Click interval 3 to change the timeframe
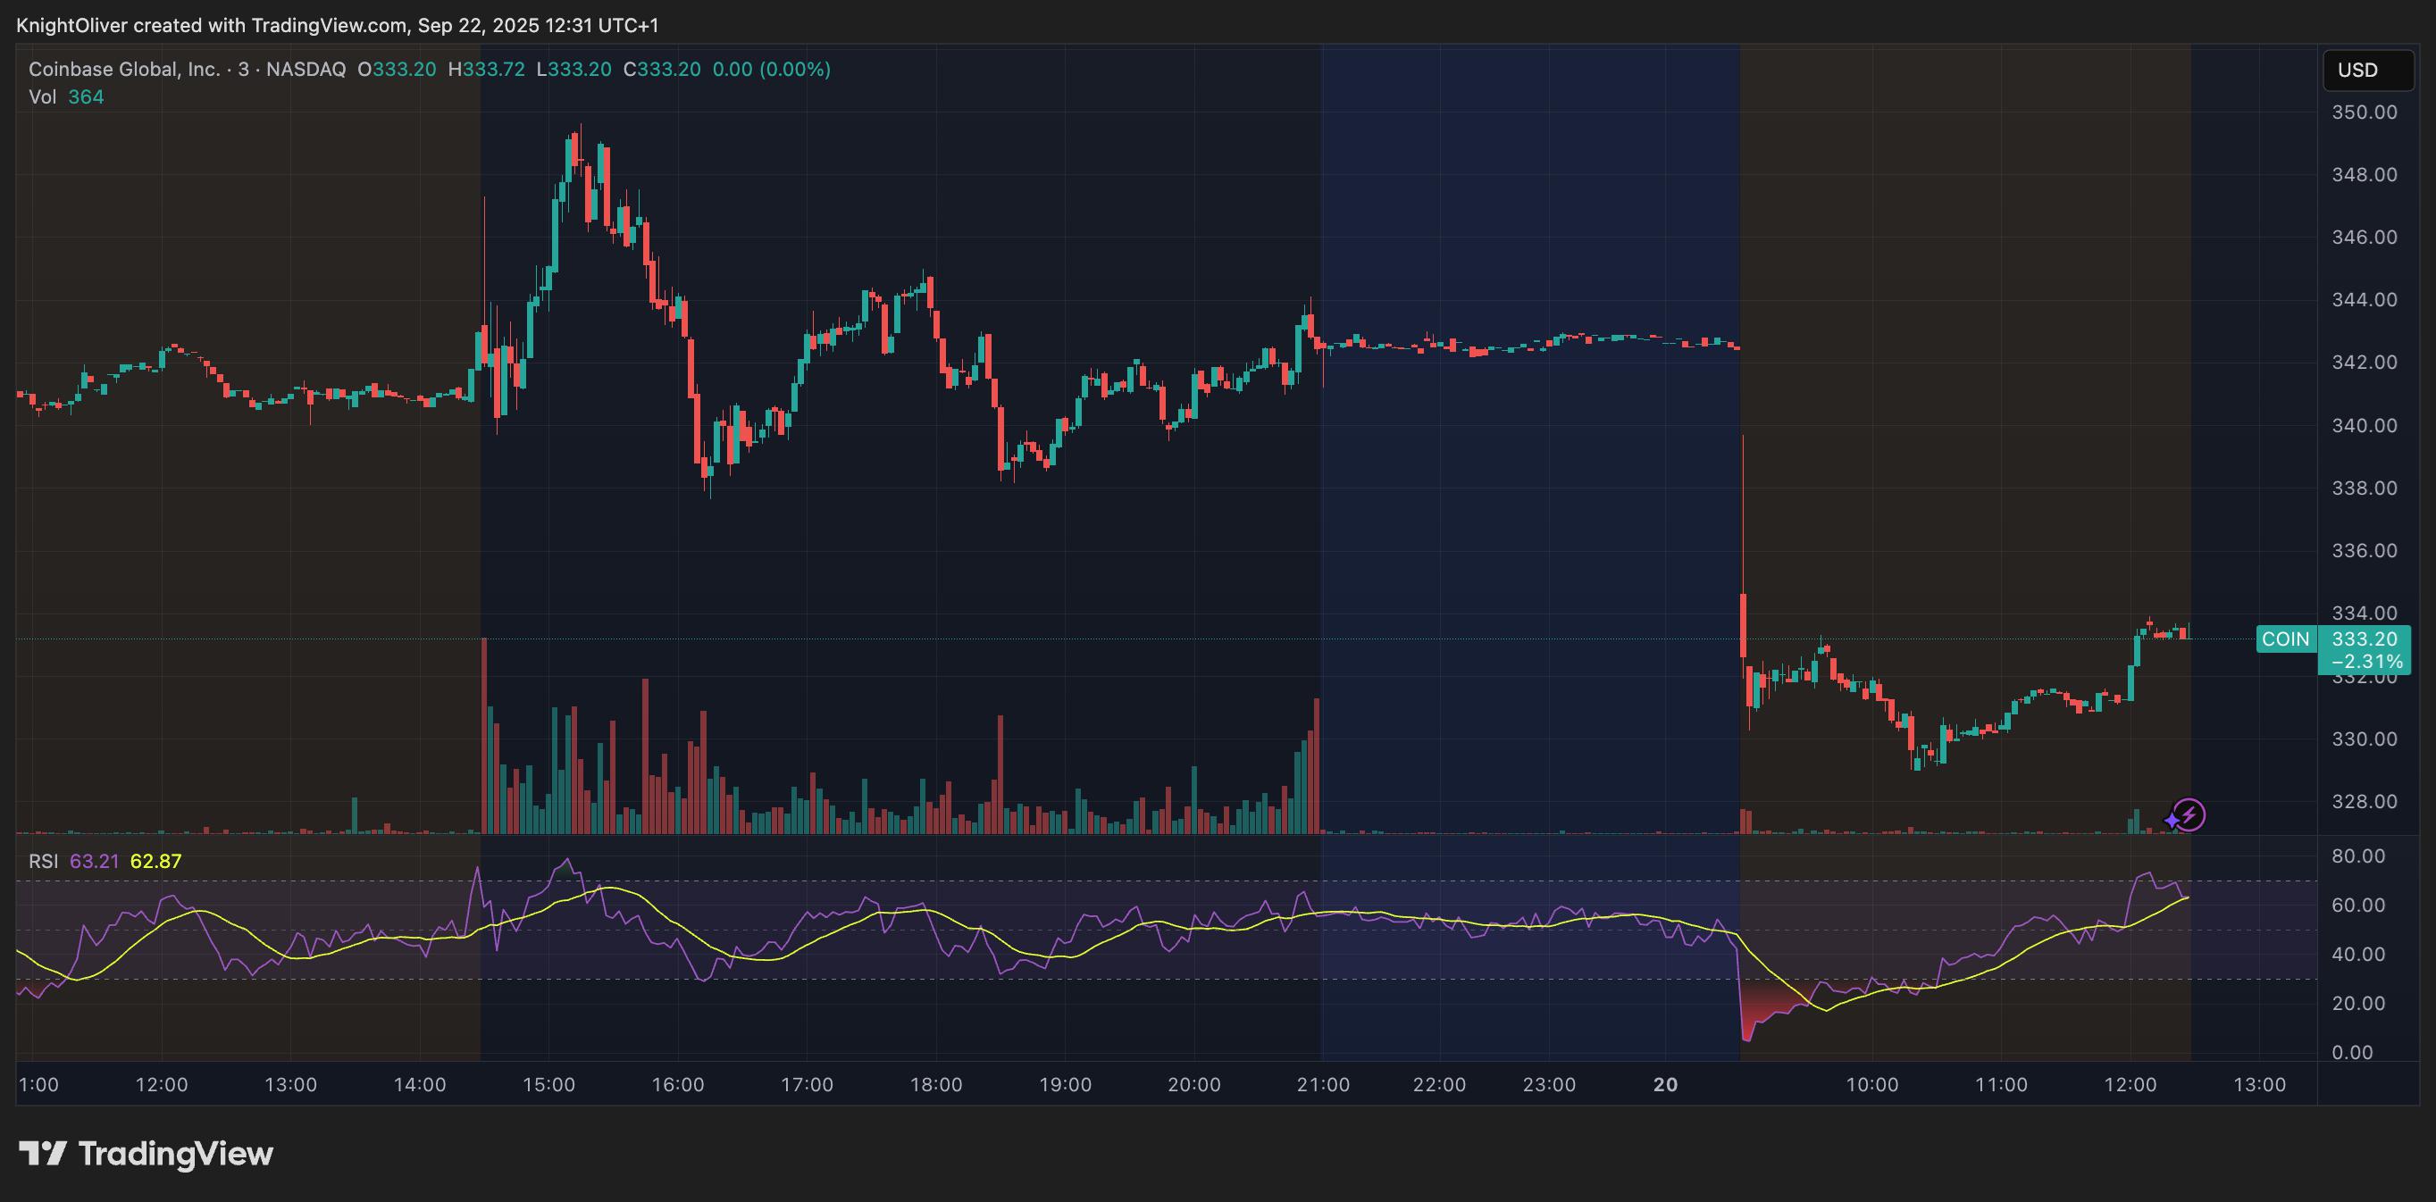 point(246,69)
